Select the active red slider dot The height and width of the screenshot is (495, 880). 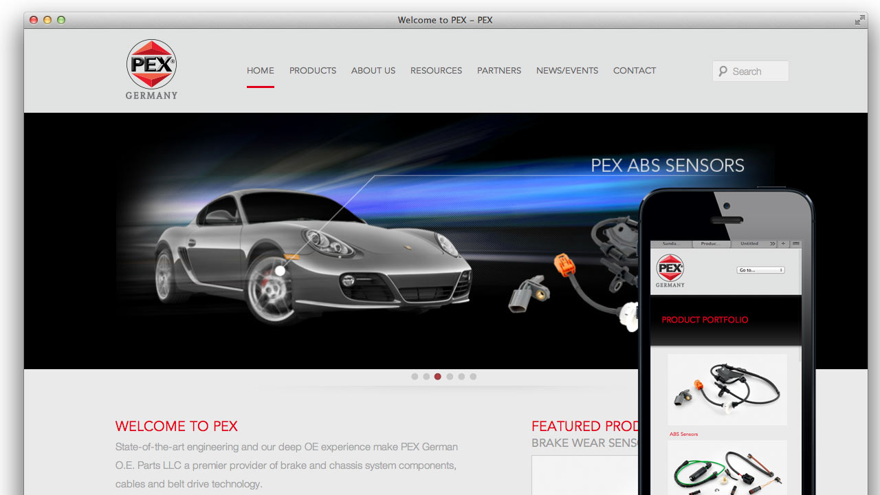pyautogui.click(x=438, y=377)
